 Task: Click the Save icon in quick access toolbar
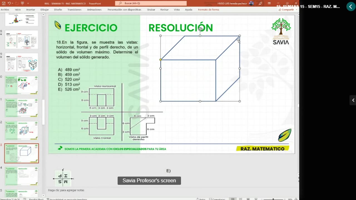[3, 3]
